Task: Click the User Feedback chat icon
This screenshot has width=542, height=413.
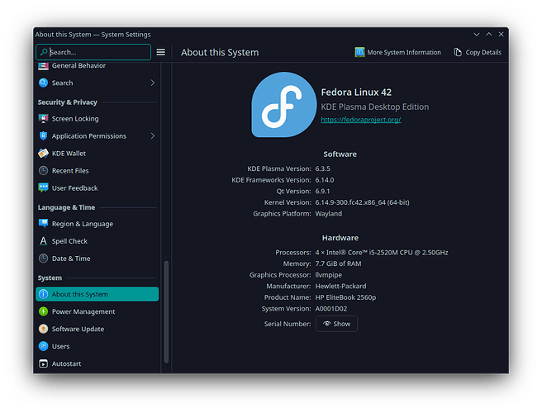Action: point(43,188)
